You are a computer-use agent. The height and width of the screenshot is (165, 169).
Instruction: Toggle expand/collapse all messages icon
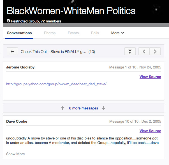130,51
